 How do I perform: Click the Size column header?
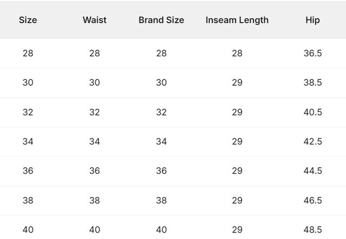point(28,20)
